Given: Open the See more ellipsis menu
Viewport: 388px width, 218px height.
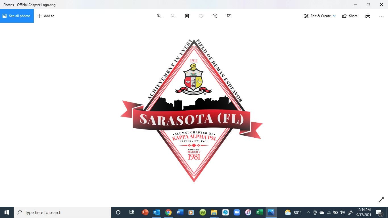Looking at the screenshot, I should click(381, 16).
